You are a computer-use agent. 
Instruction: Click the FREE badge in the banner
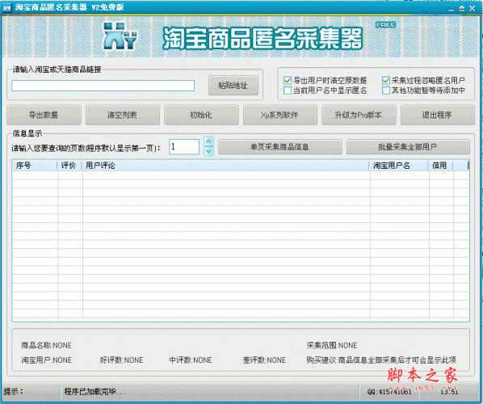coord(385,25)
